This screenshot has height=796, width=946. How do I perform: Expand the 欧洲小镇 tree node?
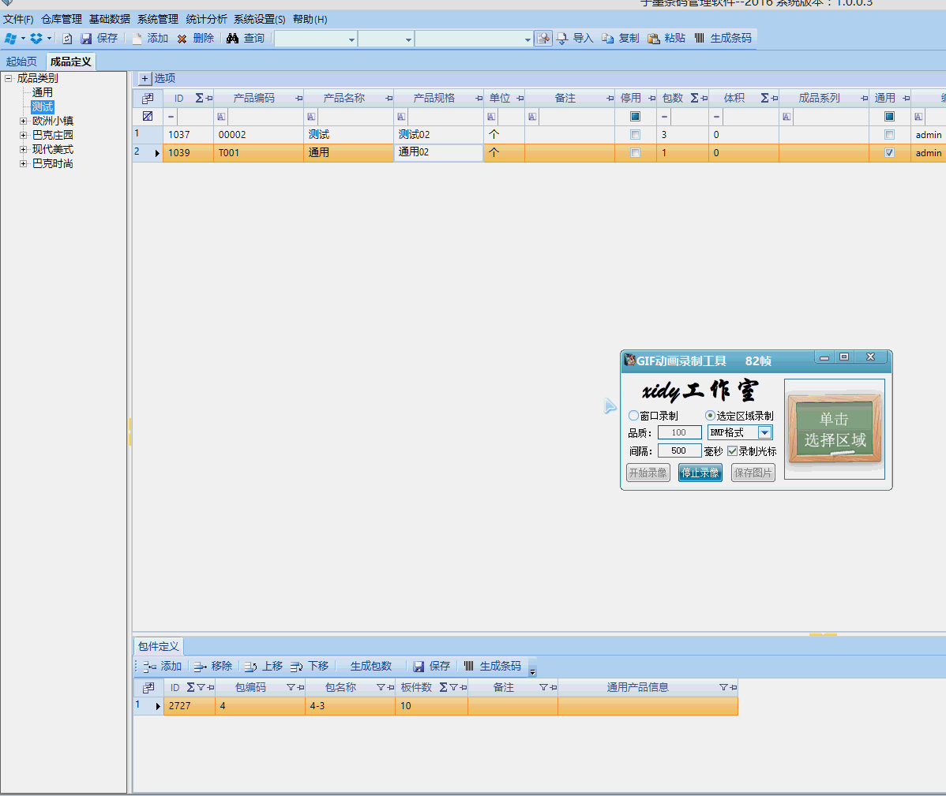pos(24,121)
